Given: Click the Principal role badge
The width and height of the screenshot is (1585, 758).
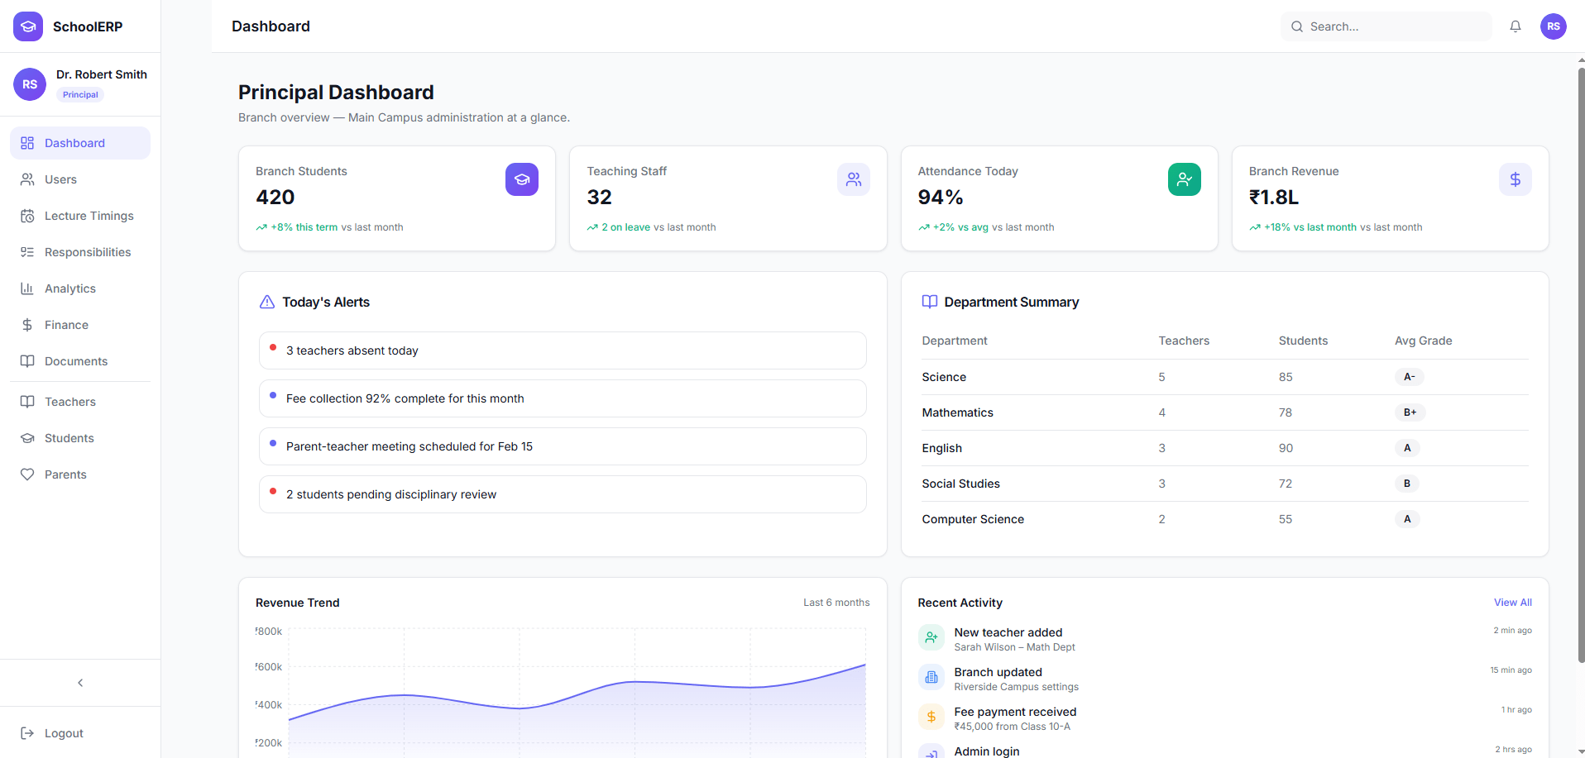Looking at the screenshot, I should [x=80, y=94].
